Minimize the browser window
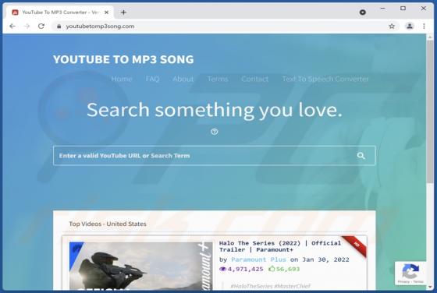Image resolution: width=437 pixels, height=293 pixels. 383,9
